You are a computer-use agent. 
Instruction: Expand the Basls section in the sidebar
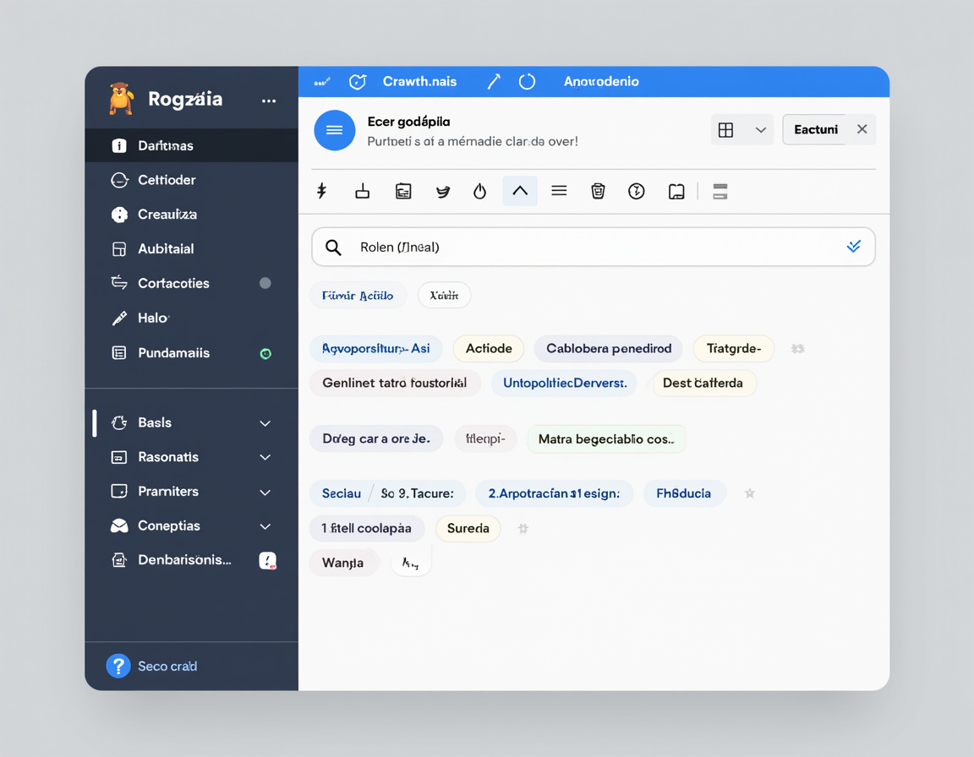pyautogui.click(x=265, y=422)
